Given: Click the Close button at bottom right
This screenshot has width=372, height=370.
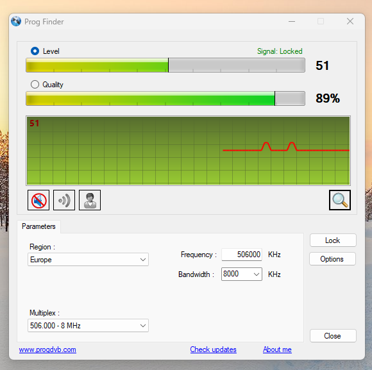Looking at the screenshot, I should (333, 335).
